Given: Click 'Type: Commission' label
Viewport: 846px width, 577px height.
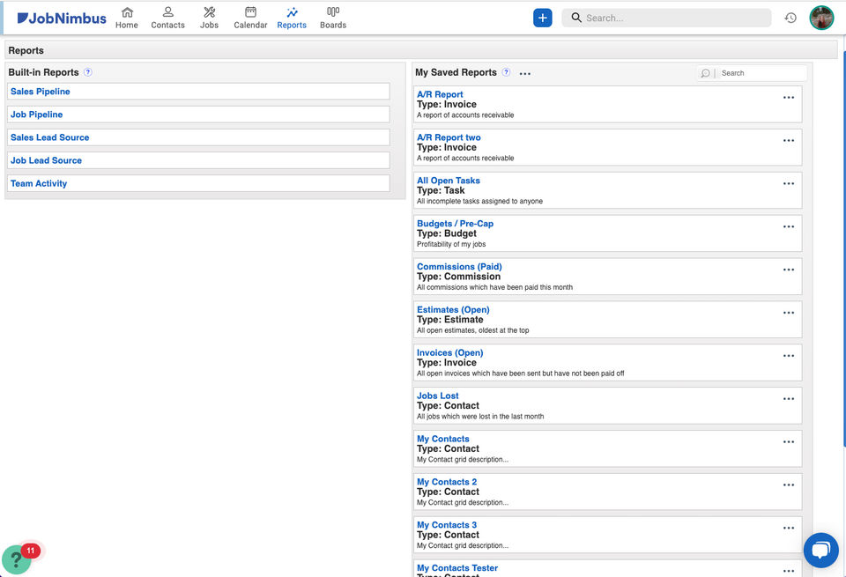Looking at the screenshot, I should point(458,277).
